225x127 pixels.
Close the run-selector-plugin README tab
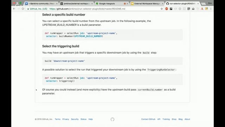(x=198, y=4)
